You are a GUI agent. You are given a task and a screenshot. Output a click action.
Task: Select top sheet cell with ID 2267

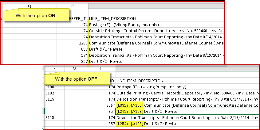pyautogui.click(x=73, y=43)
